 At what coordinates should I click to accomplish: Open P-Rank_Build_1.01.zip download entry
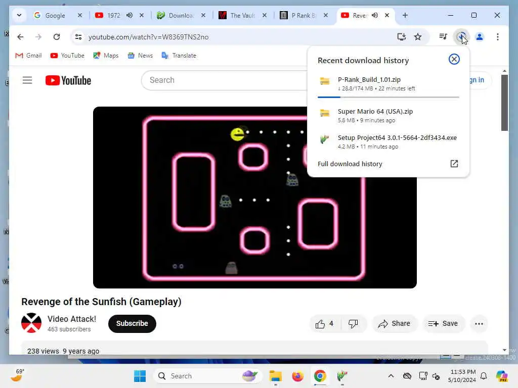pyautogui.click(x=388, y=84)
